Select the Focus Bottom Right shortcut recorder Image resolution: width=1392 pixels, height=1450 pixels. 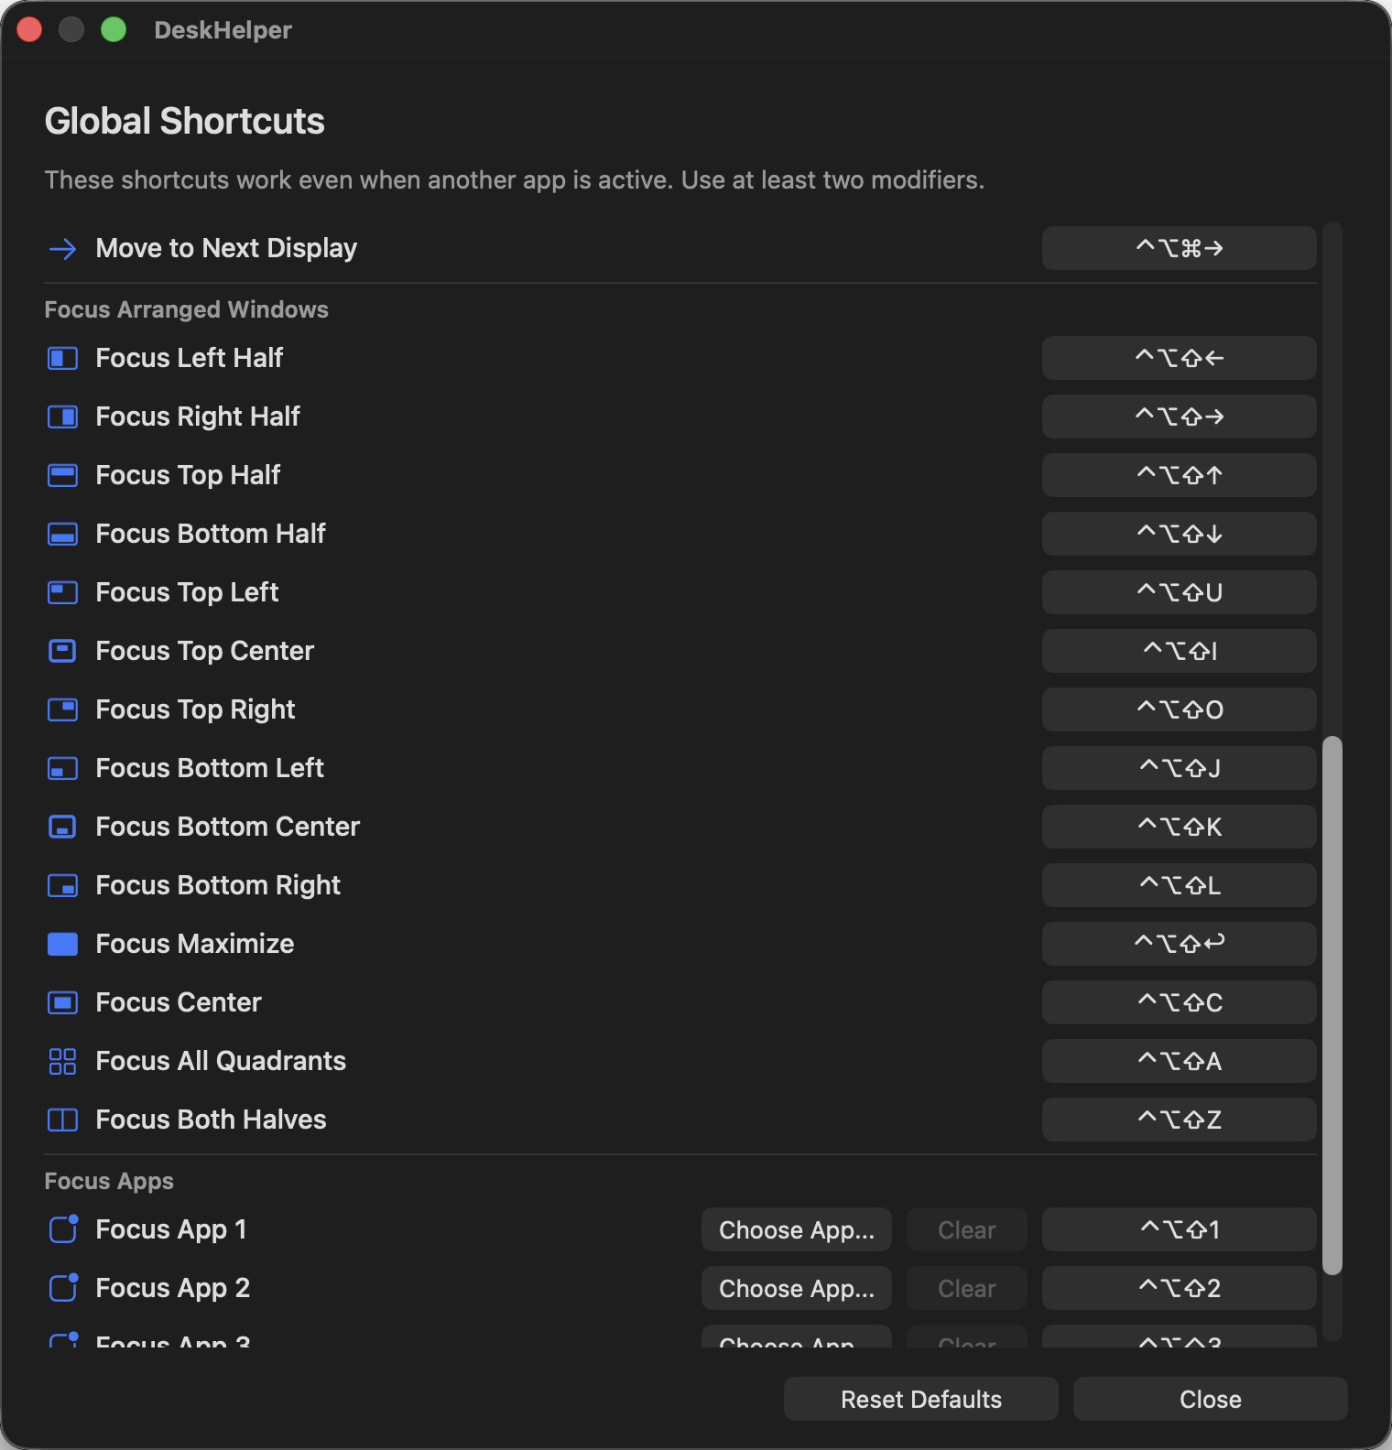click(x=1180, y=885)
